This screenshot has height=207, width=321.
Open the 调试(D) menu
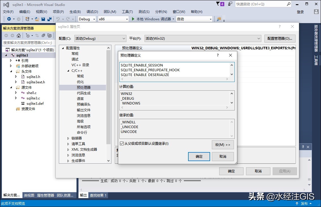coord(92,12)
